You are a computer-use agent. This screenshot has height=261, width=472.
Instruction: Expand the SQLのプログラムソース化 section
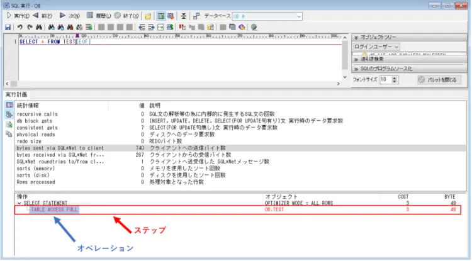409,69
